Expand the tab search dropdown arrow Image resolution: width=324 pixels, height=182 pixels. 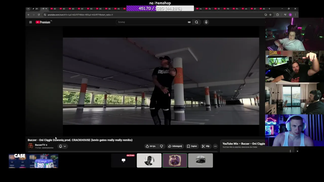[x=28, y=9]
